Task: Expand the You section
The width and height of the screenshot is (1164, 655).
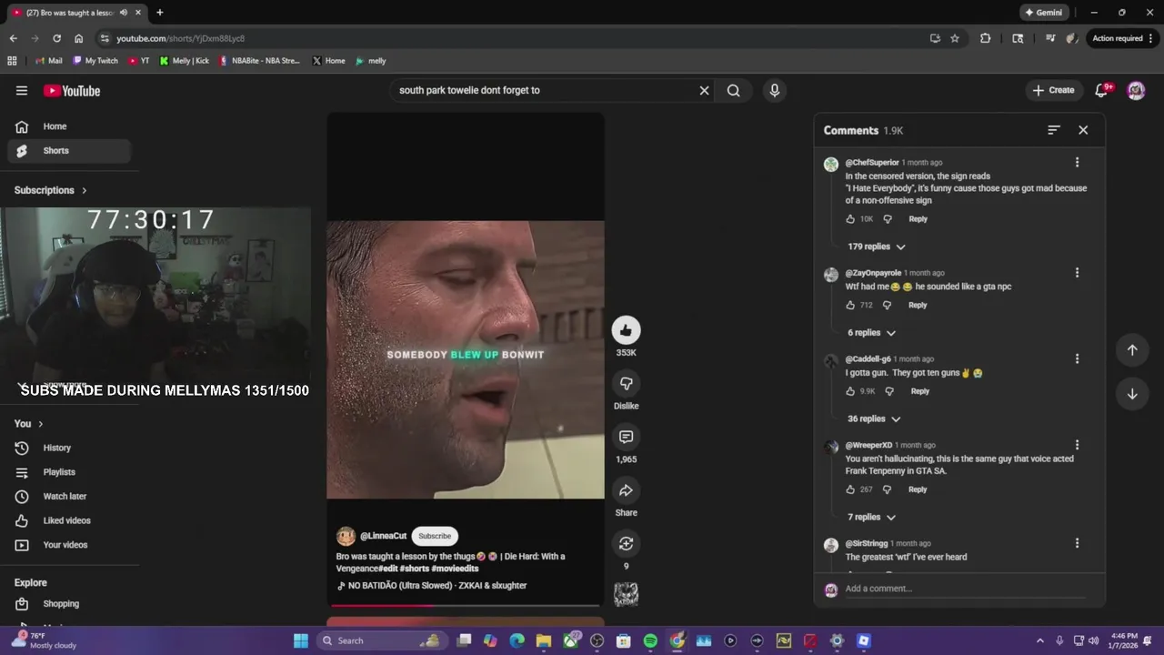Action: 29,424
